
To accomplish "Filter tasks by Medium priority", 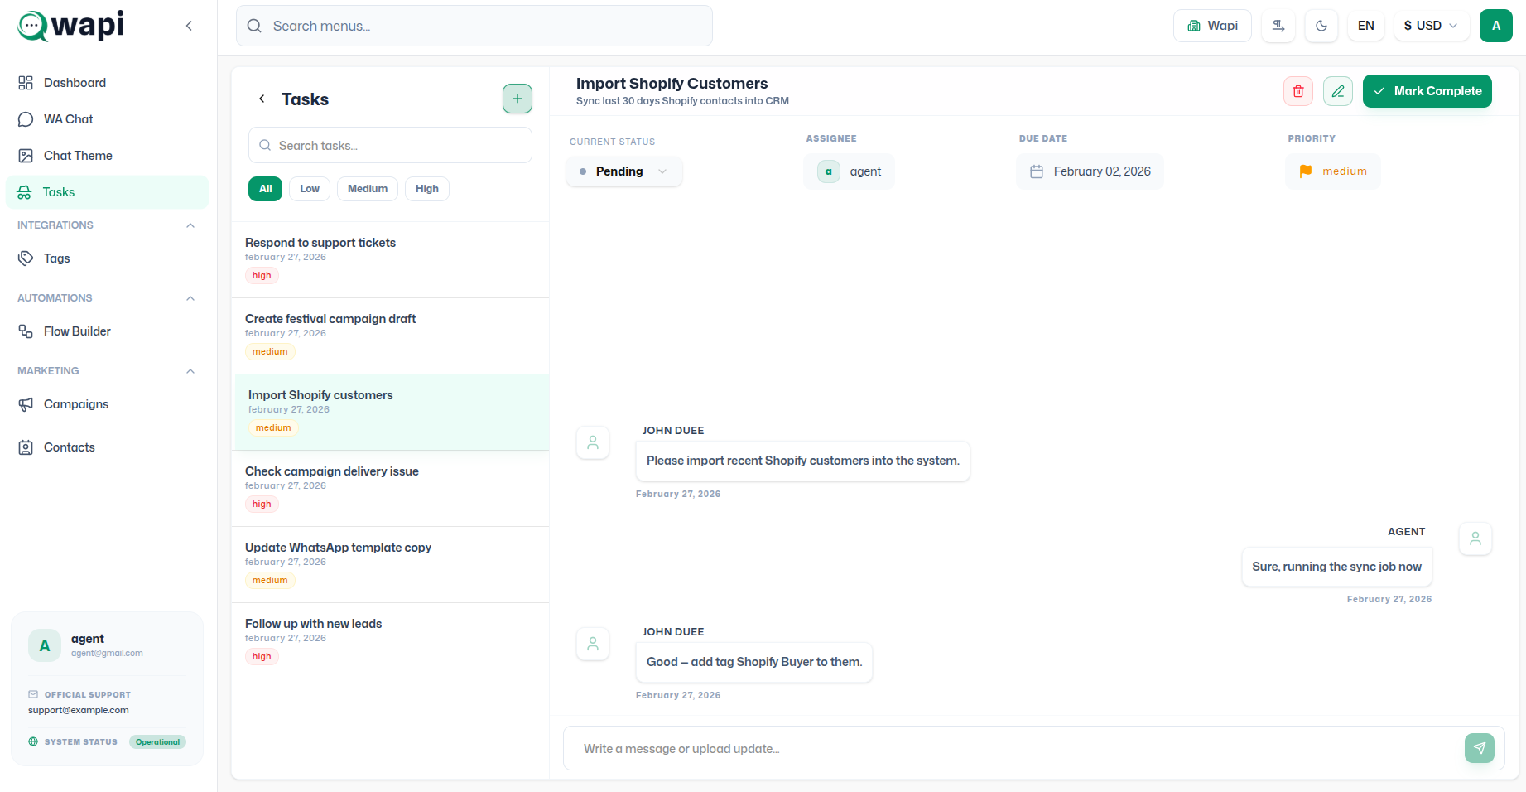I will pos(368,189).
